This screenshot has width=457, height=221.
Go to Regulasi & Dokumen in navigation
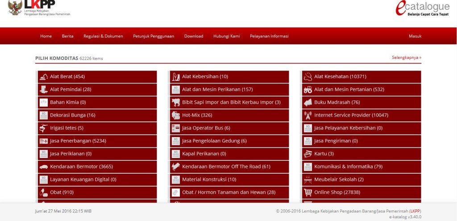click(x=103, y=36)
